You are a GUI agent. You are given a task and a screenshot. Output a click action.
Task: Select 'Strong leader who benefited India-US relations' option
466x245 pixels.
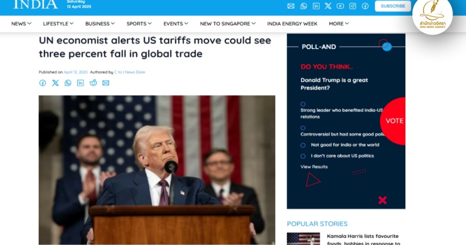click(303, 104)
